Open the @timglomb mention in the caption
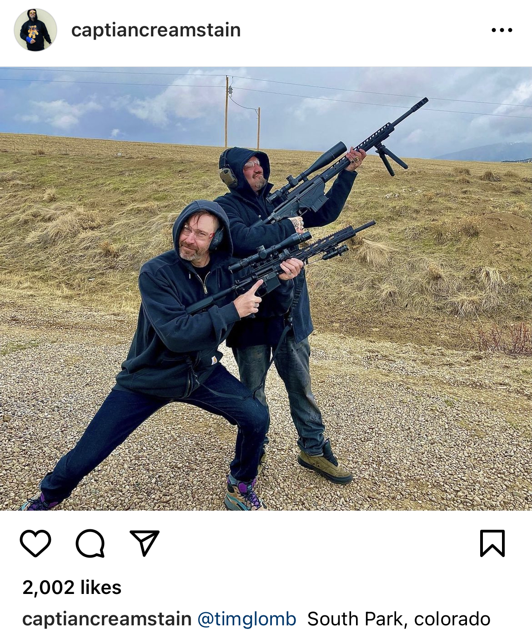The height and width of the screenshot is (634, 532). (246, 619)
